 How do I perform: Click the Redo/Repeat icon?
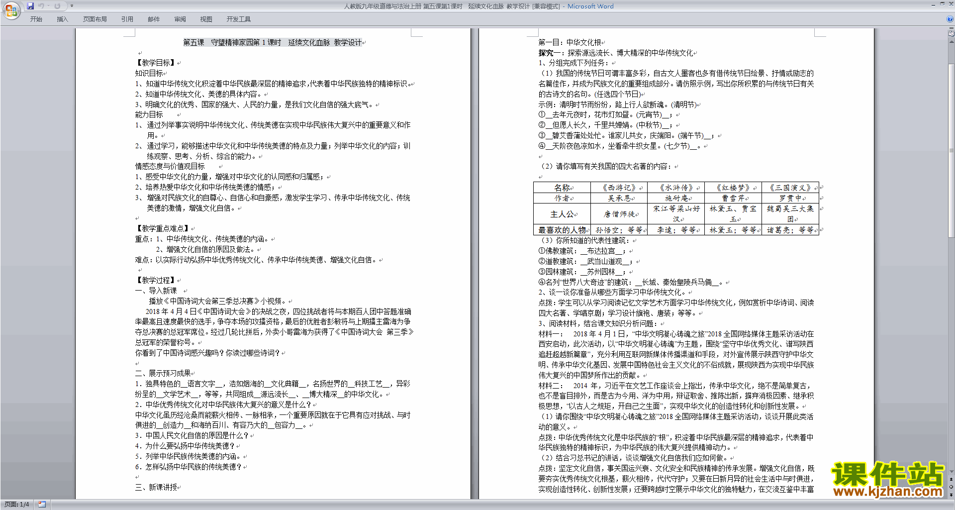57,6
